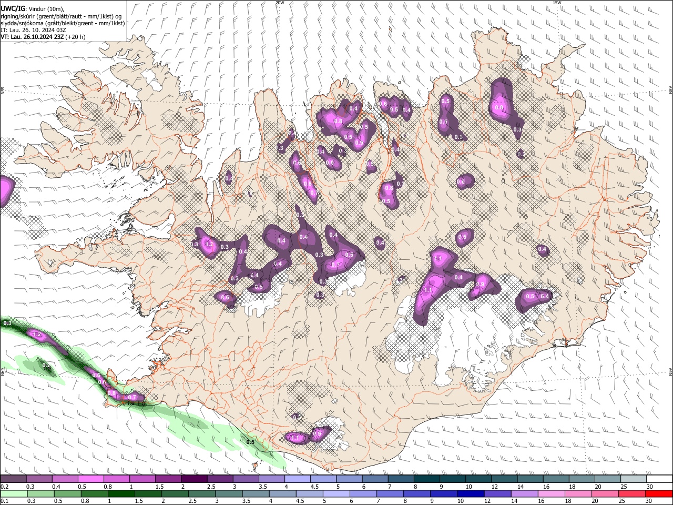Image resolution: width=673 pixels, height=505 pixels.
Task: Click the '0.8' label in the northeast snow blob
Action: click(499, 108)
